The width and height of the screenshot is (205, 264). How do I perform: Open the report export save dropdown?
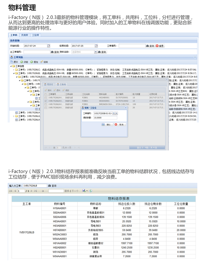click(85, 191)
